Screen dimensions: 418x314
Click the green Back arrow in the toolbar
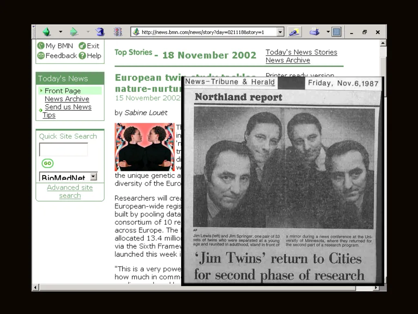[x=47, y=32]
